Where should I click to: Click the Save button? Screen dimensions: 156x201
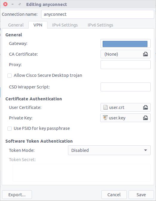(141, 194)
